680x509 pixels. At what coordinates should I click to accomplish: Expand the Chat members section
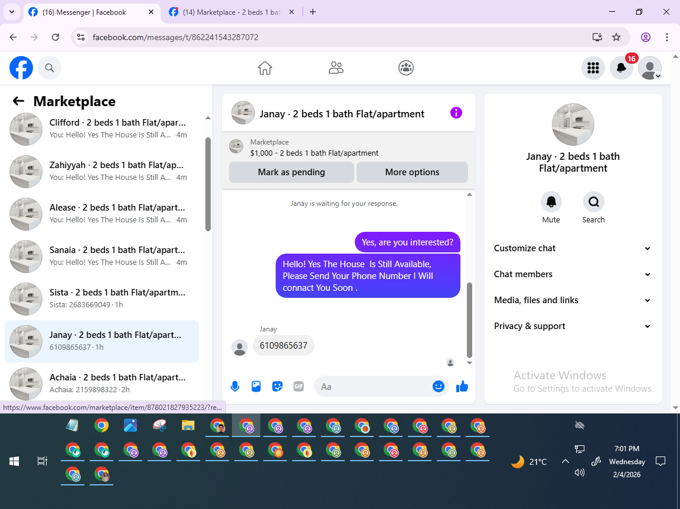[x=573, y=274]
